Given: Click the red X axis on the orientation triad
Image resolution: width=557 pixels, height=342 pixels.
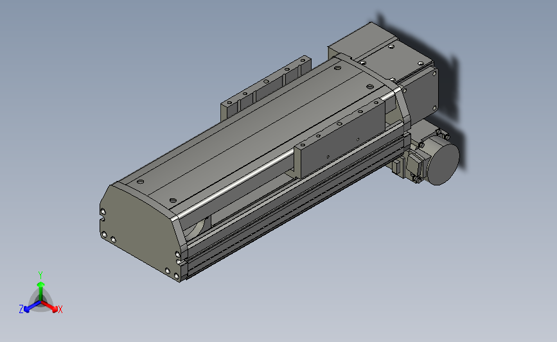Looking at the screenshot, I should pos(49,306).
